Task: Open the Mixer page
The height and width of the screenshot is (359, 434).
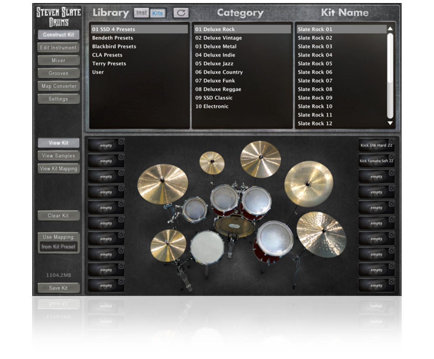Action: pyautogui.click(x=58, y=60)
